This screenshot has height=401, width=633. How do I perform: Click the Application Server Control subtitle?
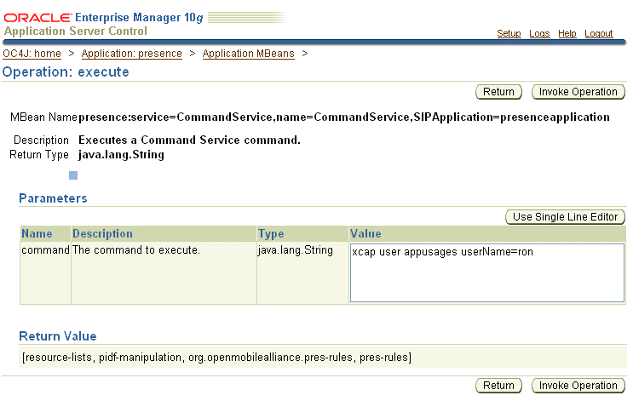point(76,32)
